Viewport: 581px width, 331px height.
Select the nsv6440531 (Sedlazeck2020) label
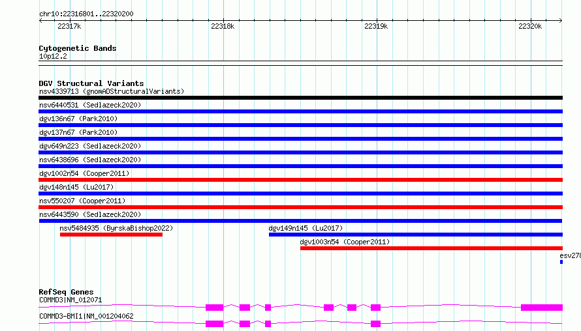tap(90, 105)
